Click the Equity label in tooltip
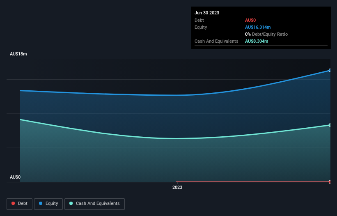 [201, 27]
